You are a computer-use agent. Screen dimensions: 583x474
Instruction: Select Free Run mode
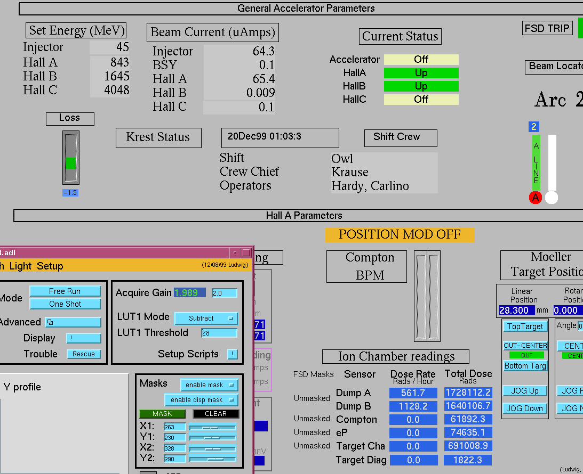point(65,291)
